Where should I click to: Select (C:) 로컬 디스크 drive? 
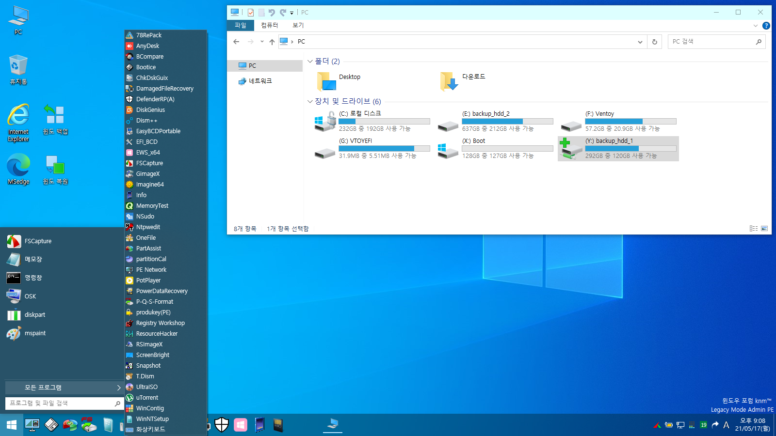pos(372,121)
